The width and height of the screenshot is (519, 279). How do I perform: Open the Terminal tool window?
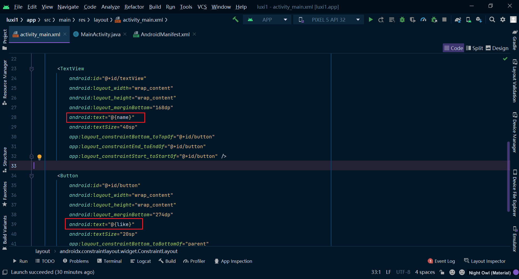coord(109,261)
